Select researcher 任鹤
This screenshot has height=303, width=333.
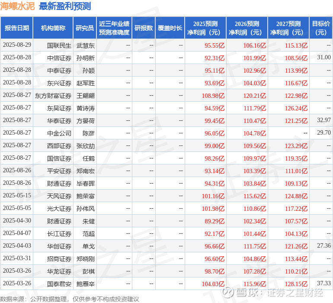tap(89, 158)
